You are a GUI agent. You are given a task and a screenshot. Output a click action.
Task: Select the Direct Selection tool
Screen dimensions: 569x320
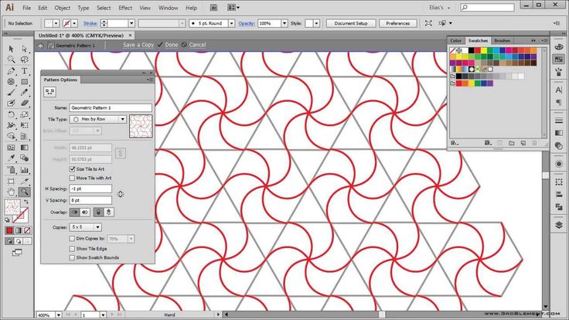pyautogui.click(x=24, y=49)
